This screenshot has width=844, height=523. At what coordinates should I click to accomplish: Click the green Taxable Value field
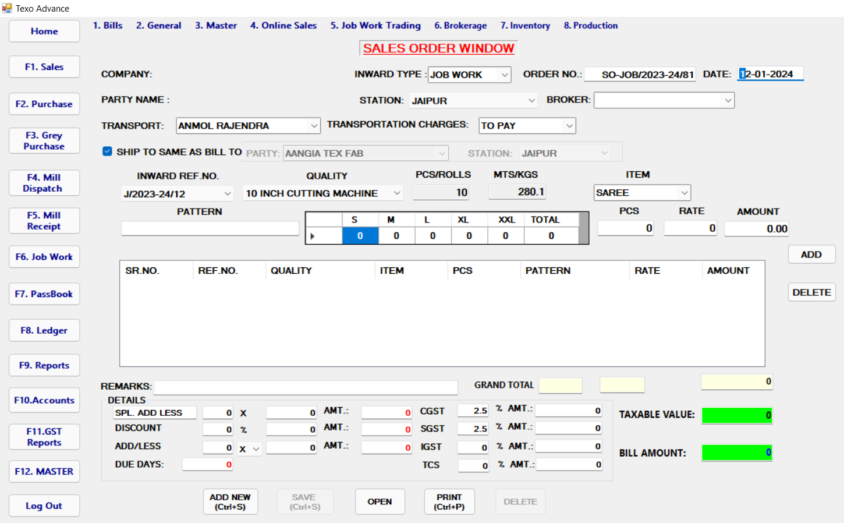point(737,415)
